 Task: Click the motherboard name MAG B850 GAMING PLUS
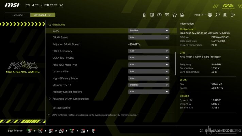click(x=205, y=33)
